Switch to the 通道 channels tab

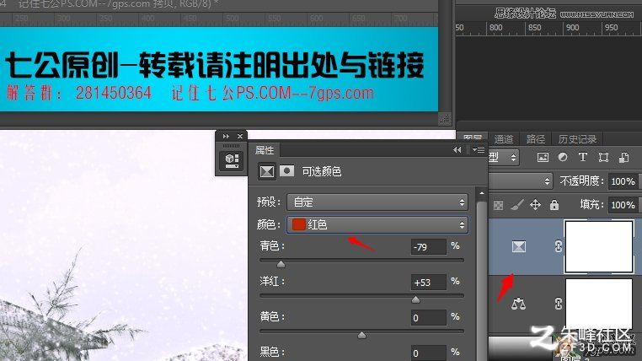point(504,139)
